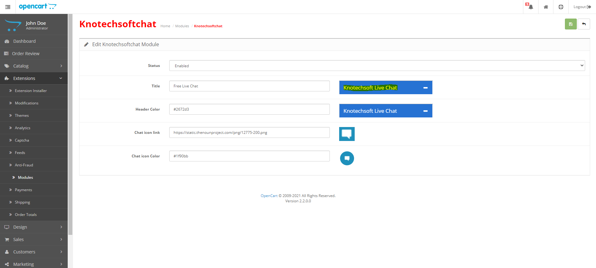Open Themes submenu item

(x=34, y=116)
